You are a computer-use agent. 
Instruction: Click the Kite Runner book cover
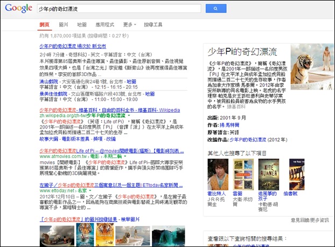click(x=269, y=174)
